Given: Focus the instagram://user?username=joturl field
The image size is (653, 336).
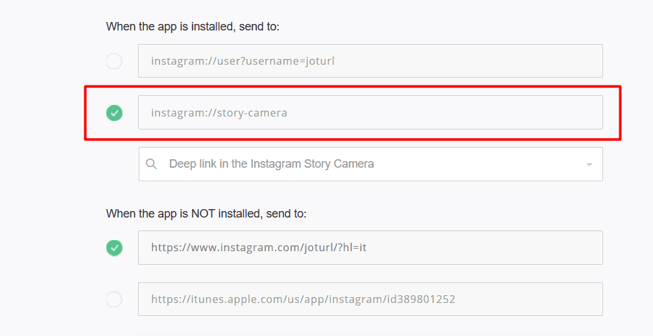Looking at the screenshot, I should [x=371, y=61].
